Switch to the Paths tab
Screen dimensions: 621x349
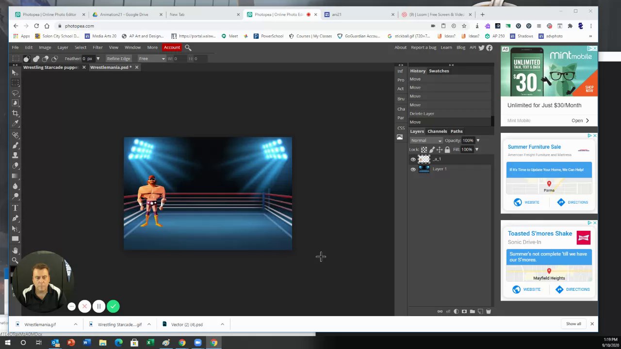[457, 131]
